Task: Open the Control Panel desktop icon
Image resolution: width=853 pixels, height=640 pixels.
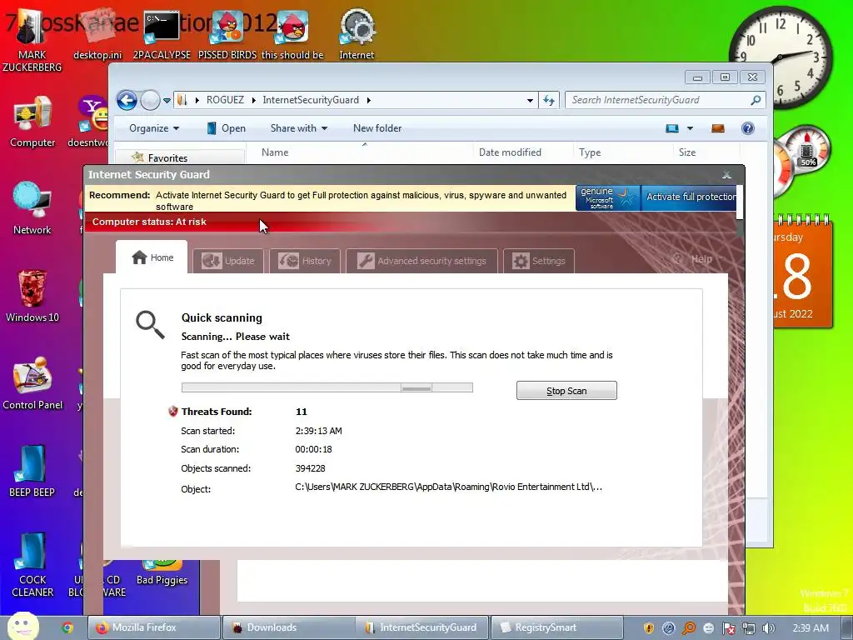Action: [32, 382]
